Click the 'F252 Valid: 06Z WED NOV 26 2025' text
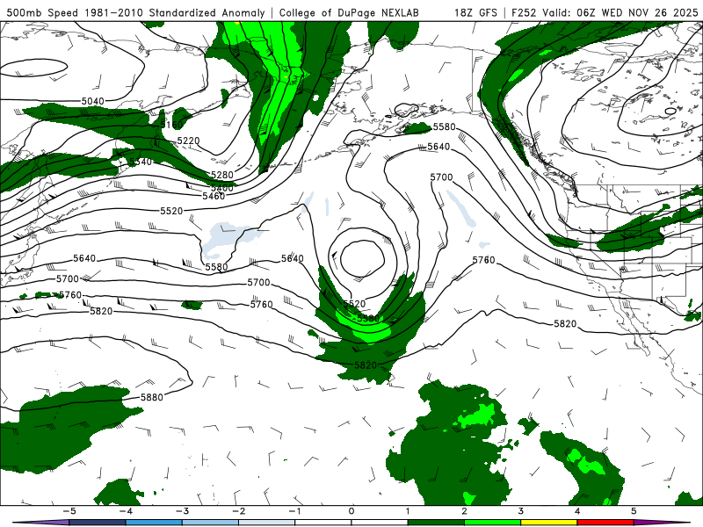Screen dimensions: 703x527 [605, 12]
